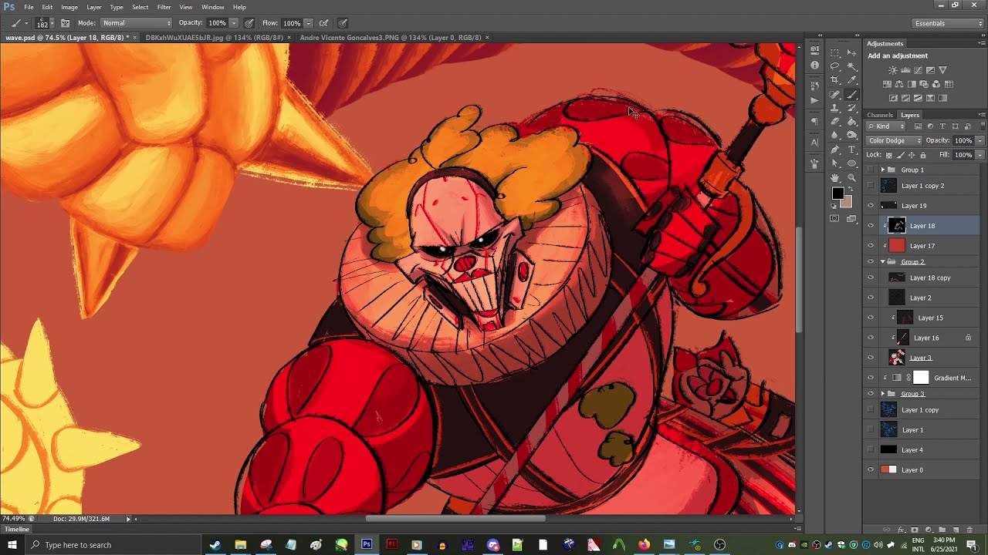
Task: Toggle the Brush panel from options bar
Action: pos(65,23)
